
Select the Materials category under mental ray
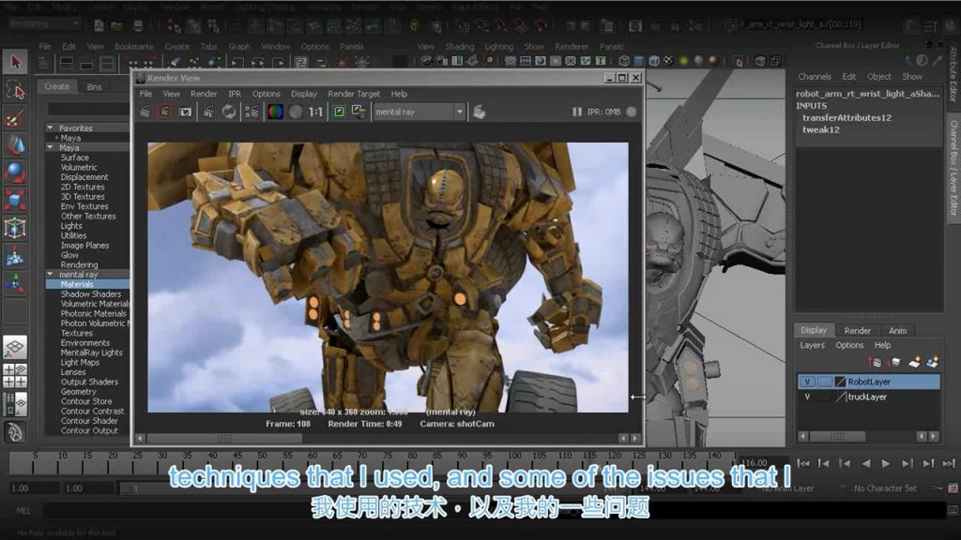tap(87, 284)
